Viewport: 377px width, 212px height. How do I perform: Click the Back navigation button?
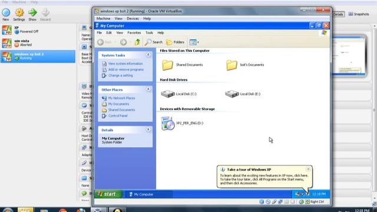click(105, 42)
